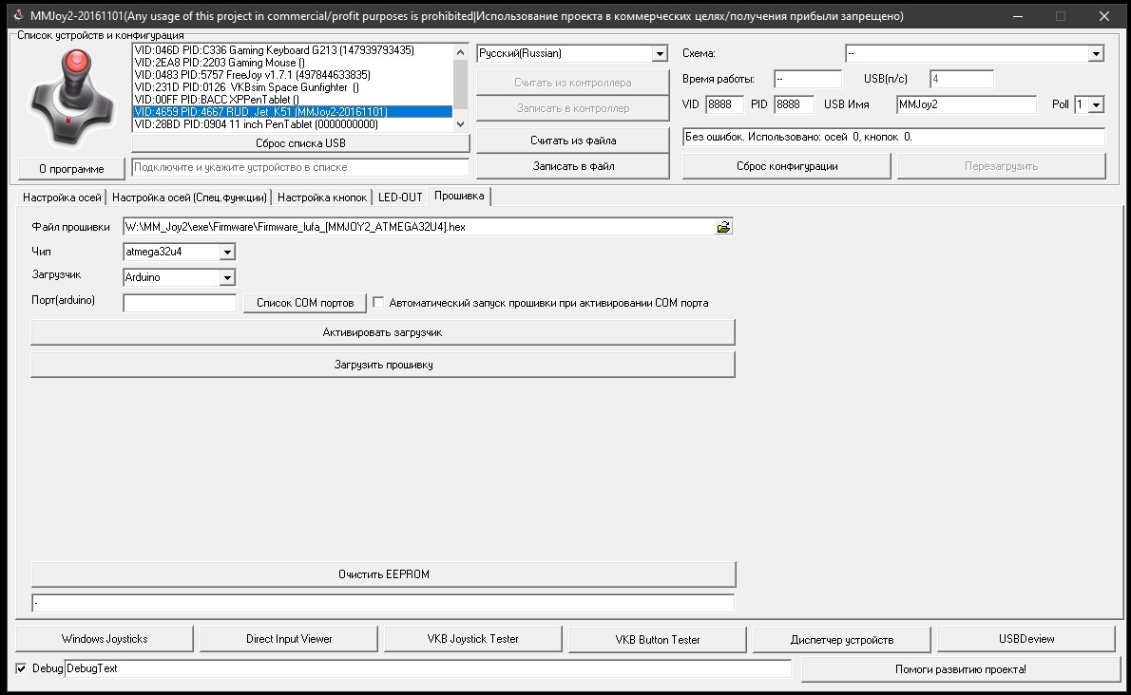Click the folder browse icon for firmware file

[723, 228]
